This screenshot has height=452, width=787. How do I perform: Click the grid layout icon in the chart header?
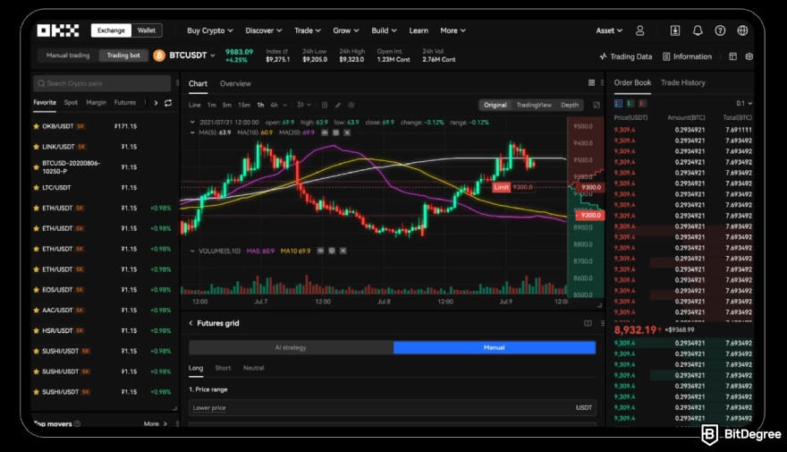point(591,83)
